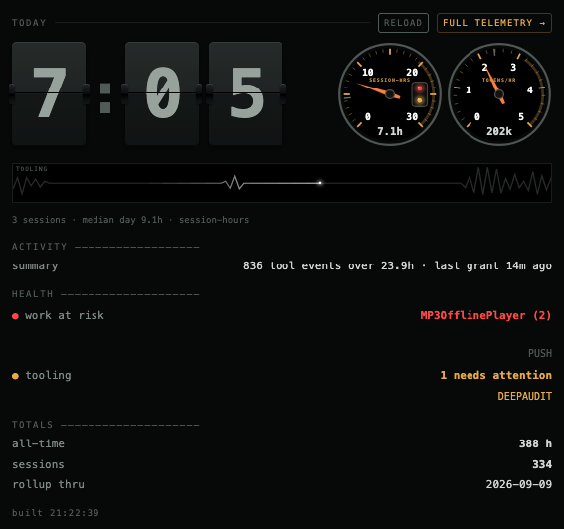This screenshot has width=564, height=529.
Task: Click the TOOLING label in the sparkline
Action: pos(31,169)
